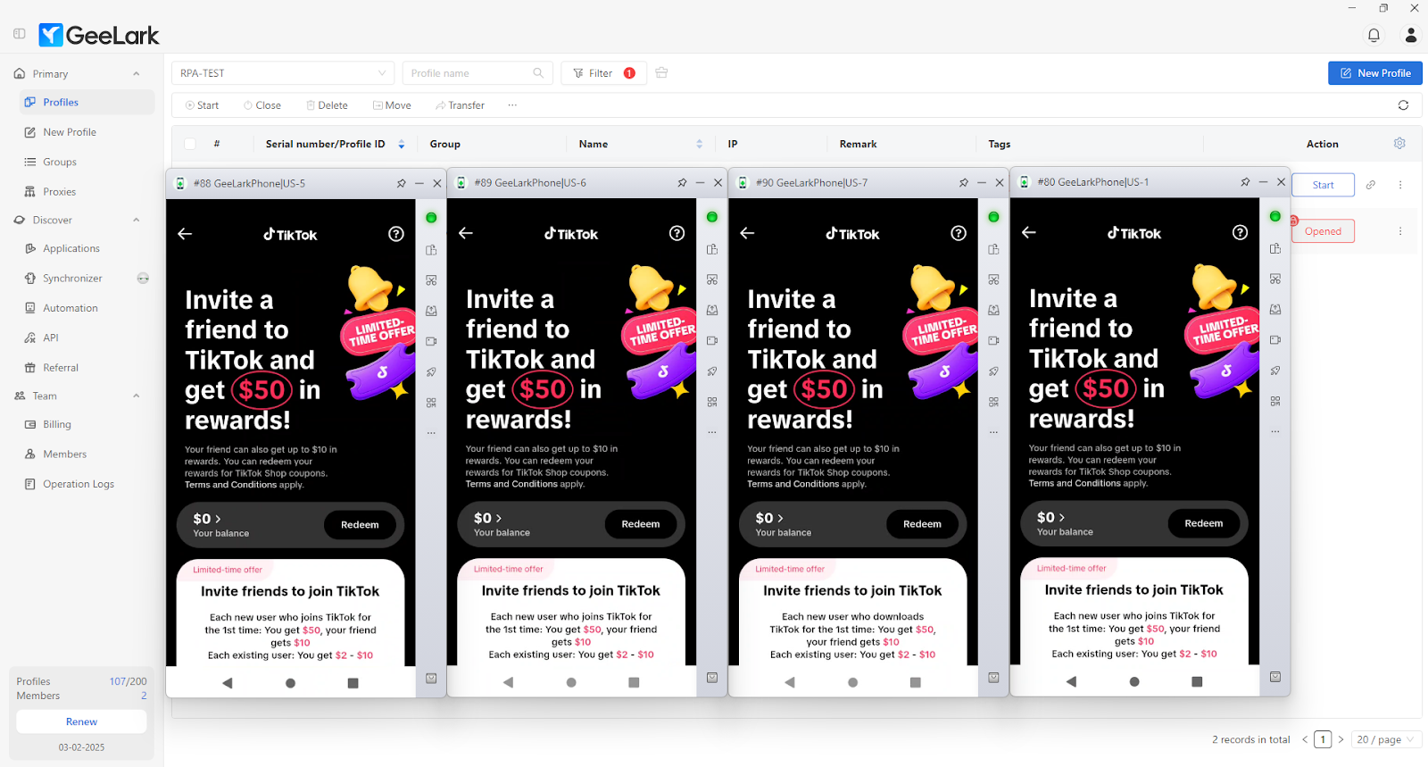Screen dimensions: 1428x767
Task: Click top copy icon in US-1 side toolbar
Action: click(x=1275, y=248)
